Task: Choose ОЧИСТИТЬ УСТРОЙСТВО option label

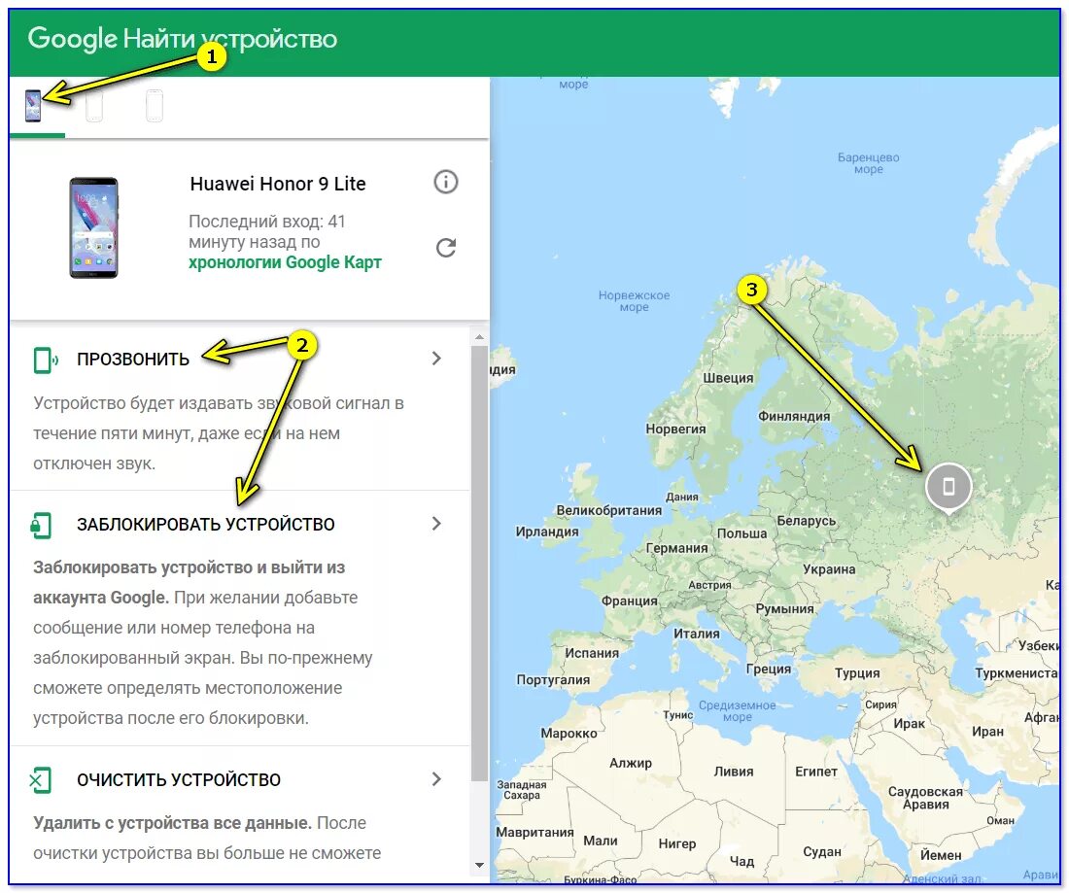Action: coord(179,780)
